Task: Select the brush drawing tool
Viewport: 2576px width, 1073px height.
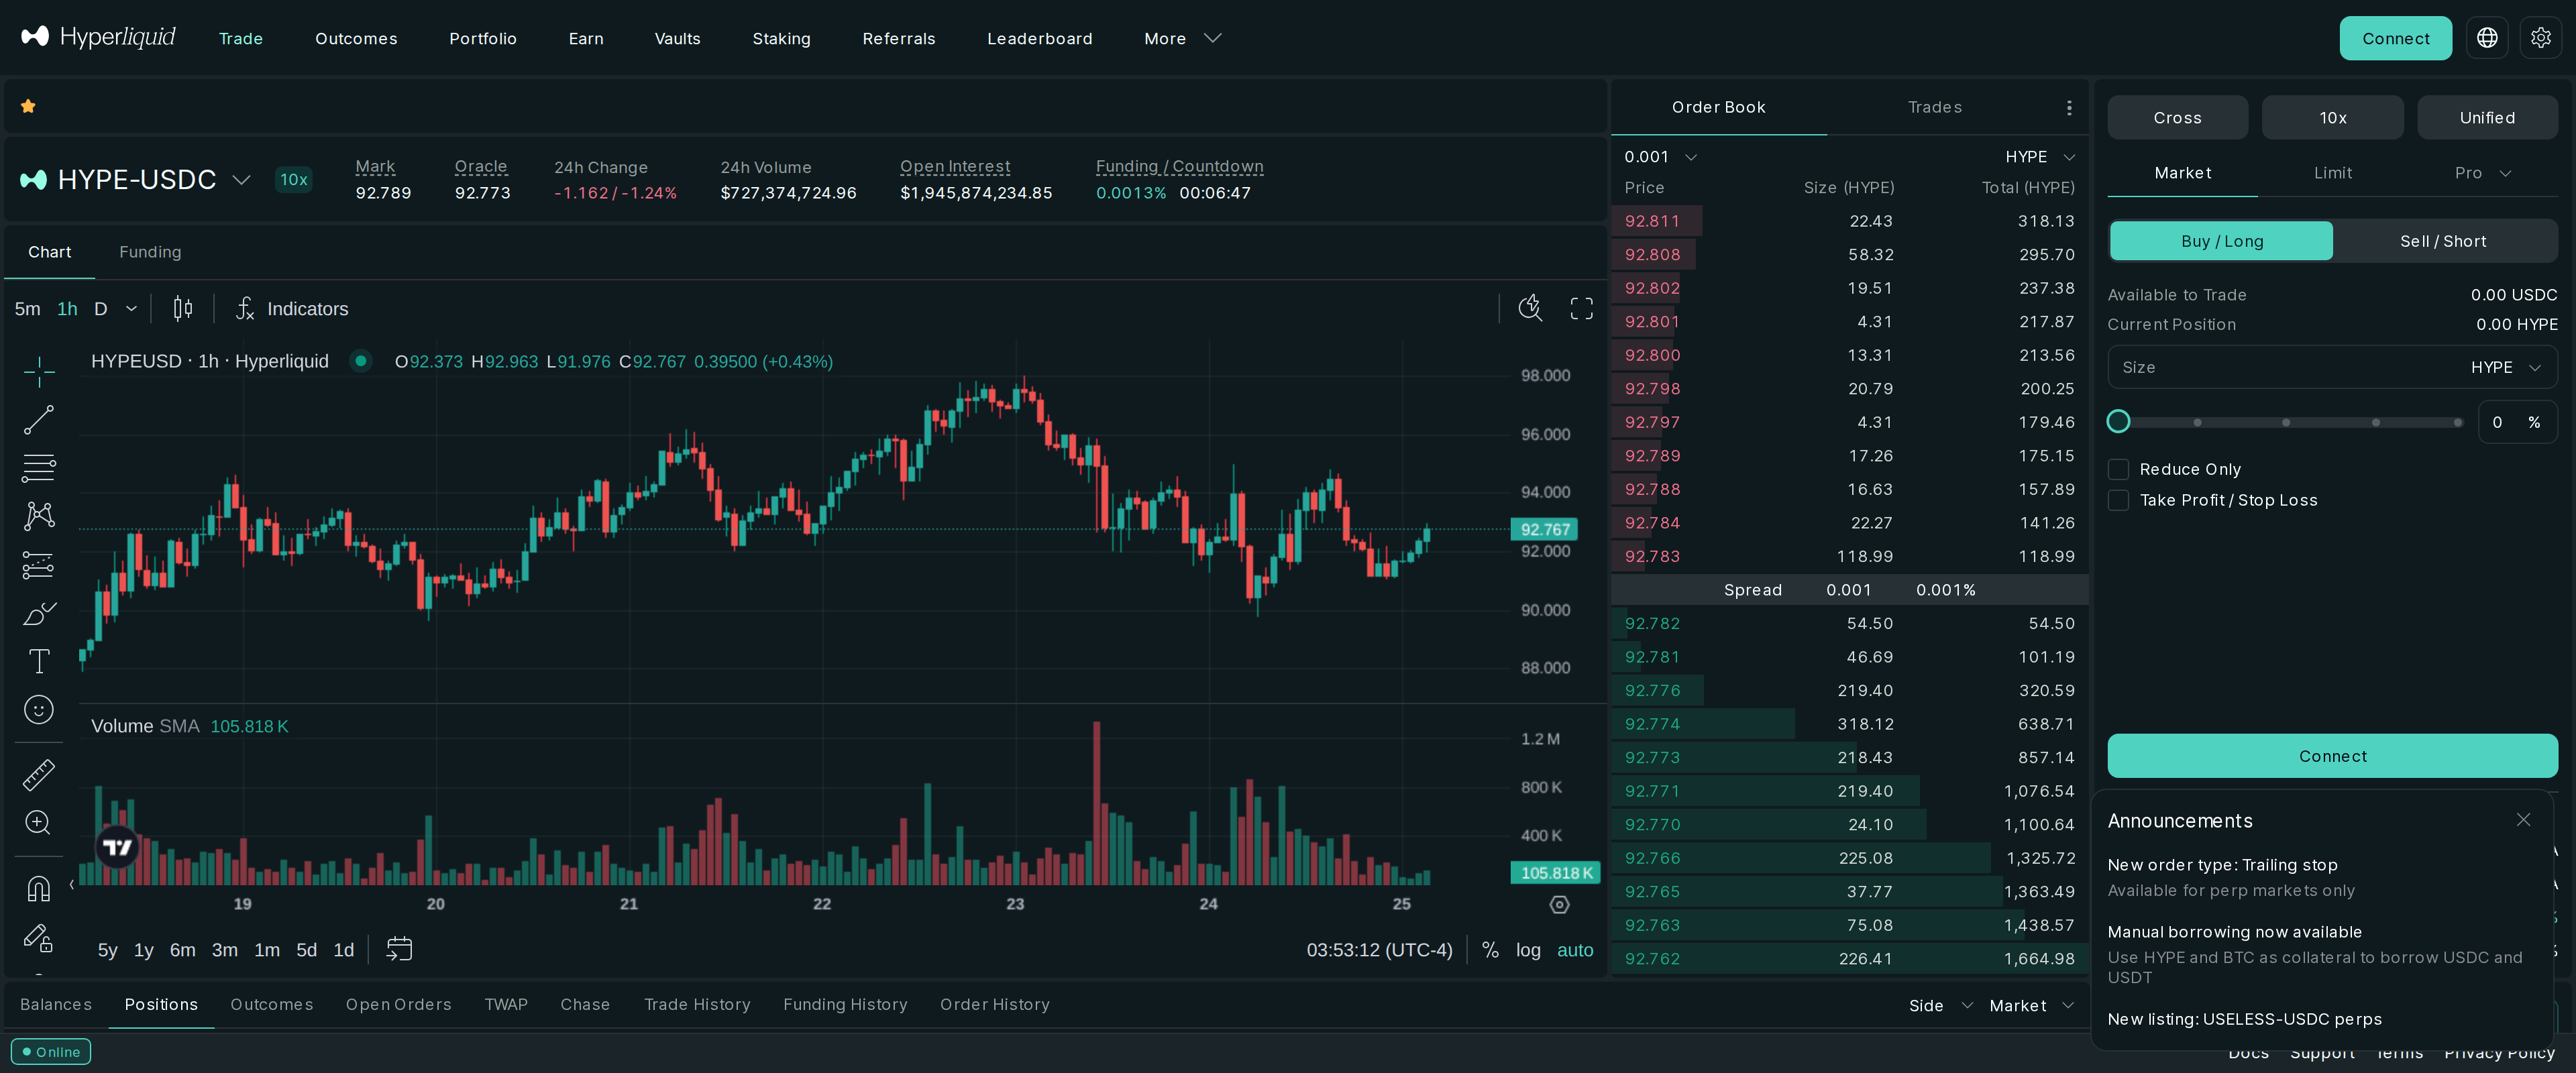Action: coord(39,613)
